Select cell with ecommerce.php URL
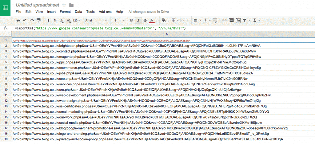The width and height of the screenshot is (315, 144). 163,68
